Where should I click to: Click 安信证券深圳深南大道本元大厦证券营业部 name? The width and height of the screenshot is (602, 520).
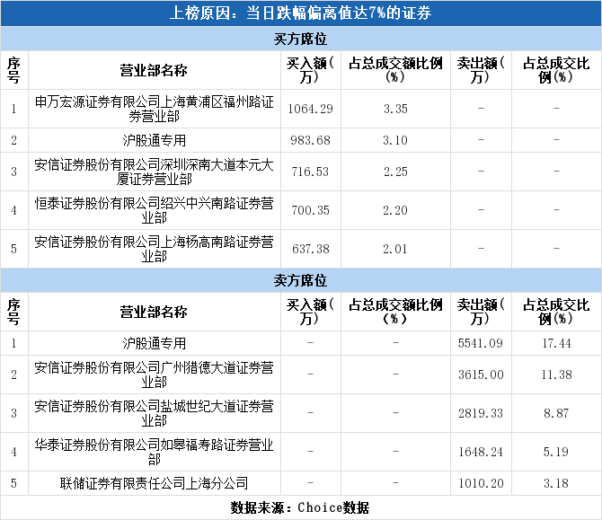click(x=155, y=172)
